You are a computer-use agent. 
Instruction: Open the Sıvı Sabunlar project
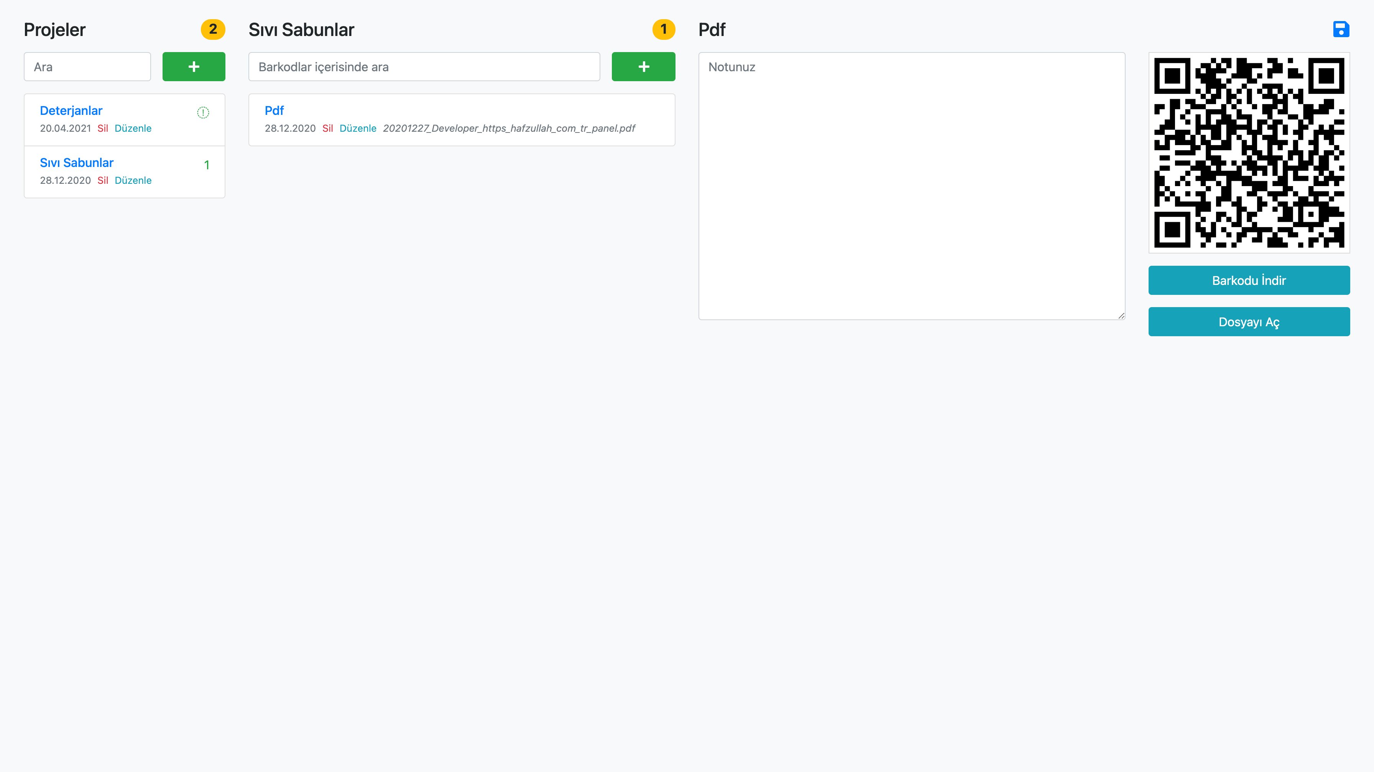click(77, 163)
